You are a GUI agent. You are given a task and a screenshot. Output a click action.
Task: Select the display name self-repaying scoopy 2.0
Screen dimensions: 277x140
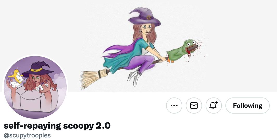click(x=57, y=125)
